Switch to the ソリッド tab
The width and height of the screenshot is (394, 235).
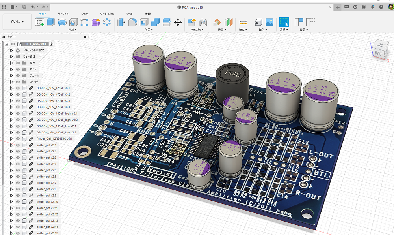click(43, 14)
